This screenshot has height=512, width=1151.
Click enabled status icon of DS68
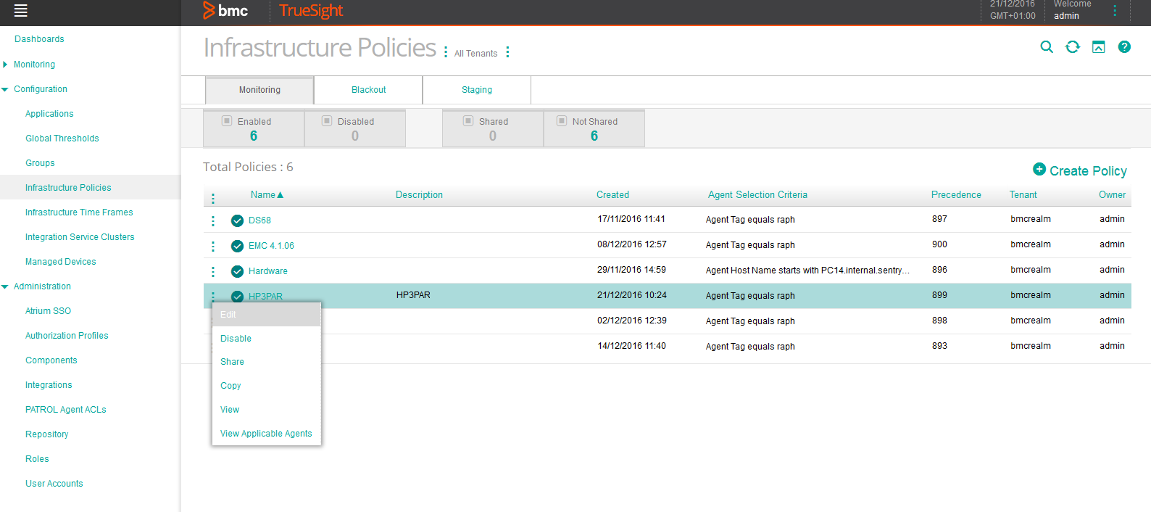pos(237,220)
